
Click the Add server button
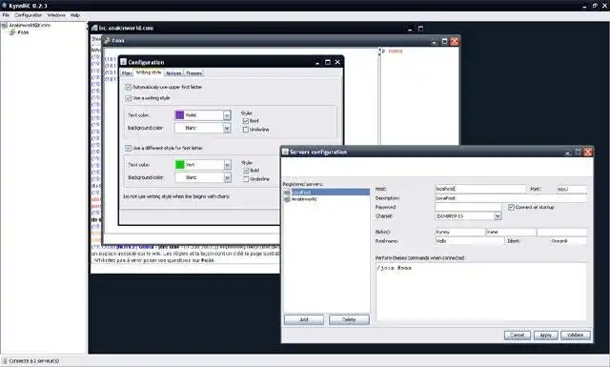pyautogui.click(x=304, y=320)
